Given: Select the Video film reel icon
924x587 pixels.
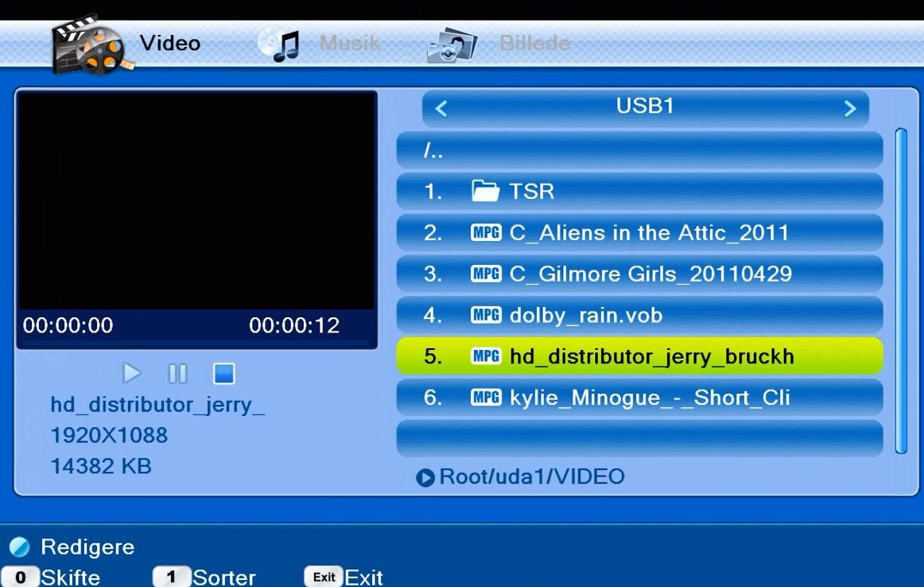Looking at the screenshot, I should pos(87,46).
